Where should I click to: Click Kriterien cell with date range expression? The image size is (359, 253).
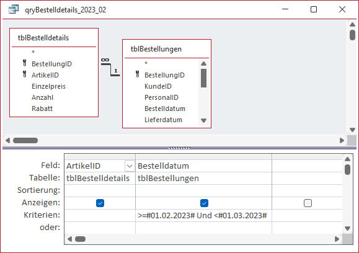[x=203, y=215]
